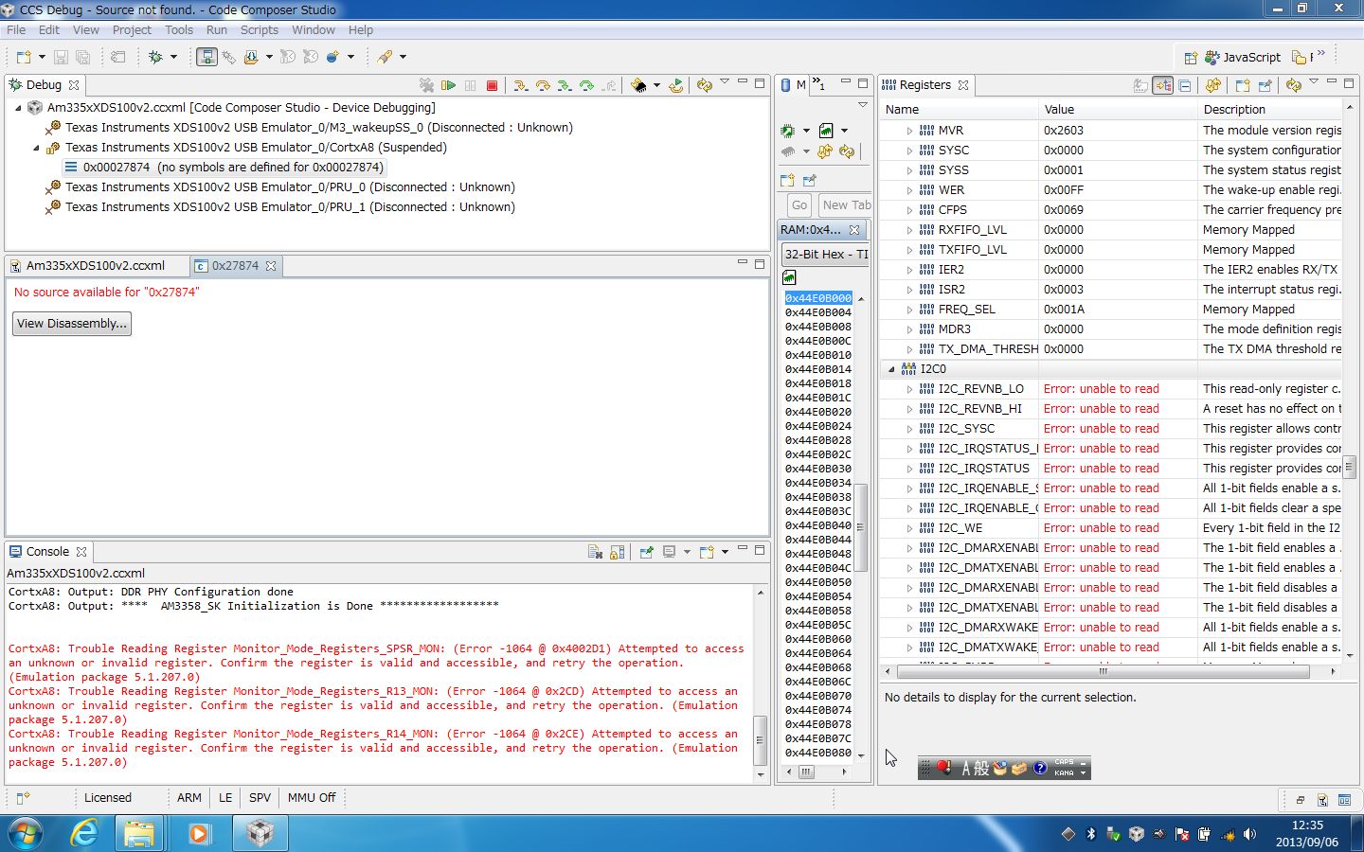Click Registers horizontal scrollbar thumb

pyautogui.click(x=1103, y=671)
